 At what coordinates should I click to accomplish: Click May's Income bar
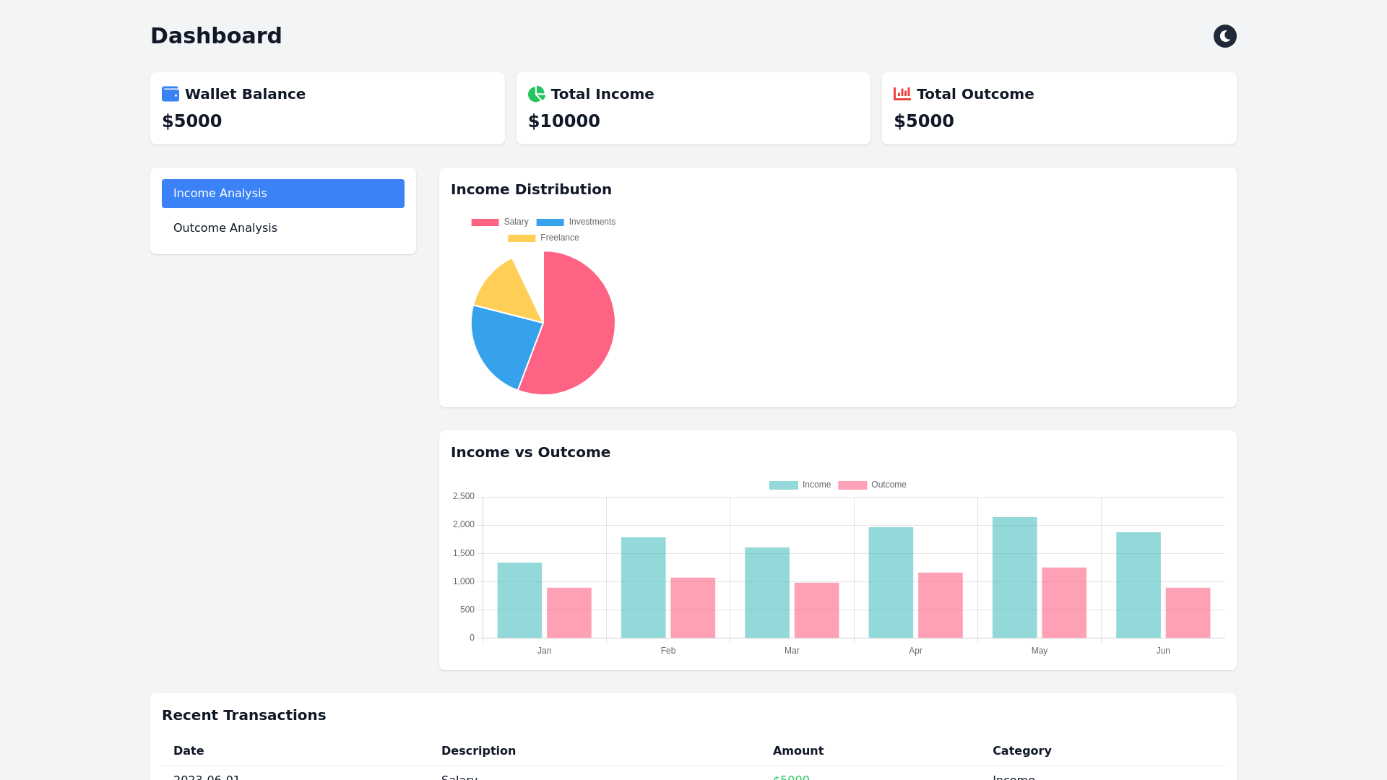(x=1014, y=578)
